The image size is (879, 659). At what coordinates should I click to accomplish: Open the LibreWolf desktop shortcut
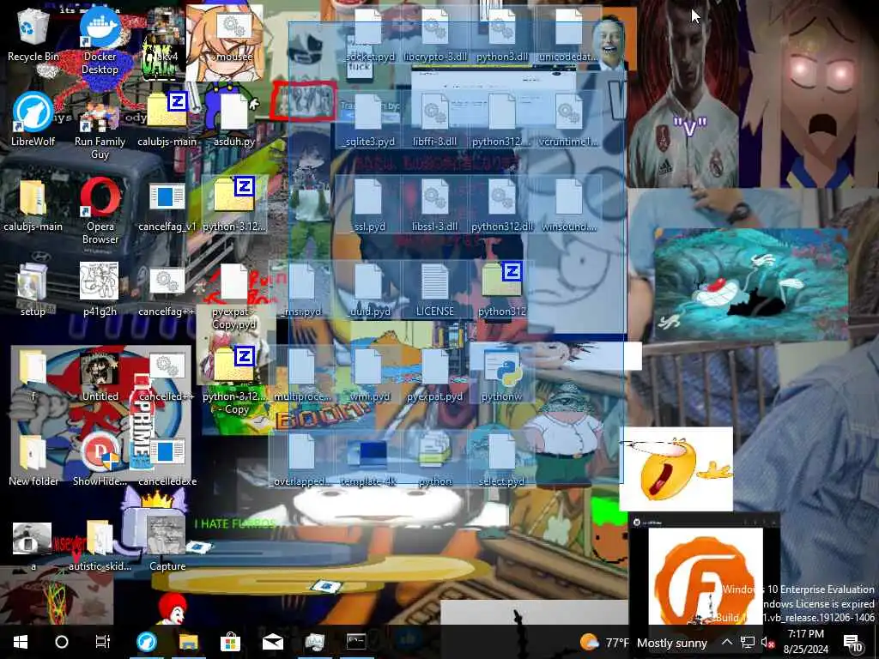(x=33, y=120)
